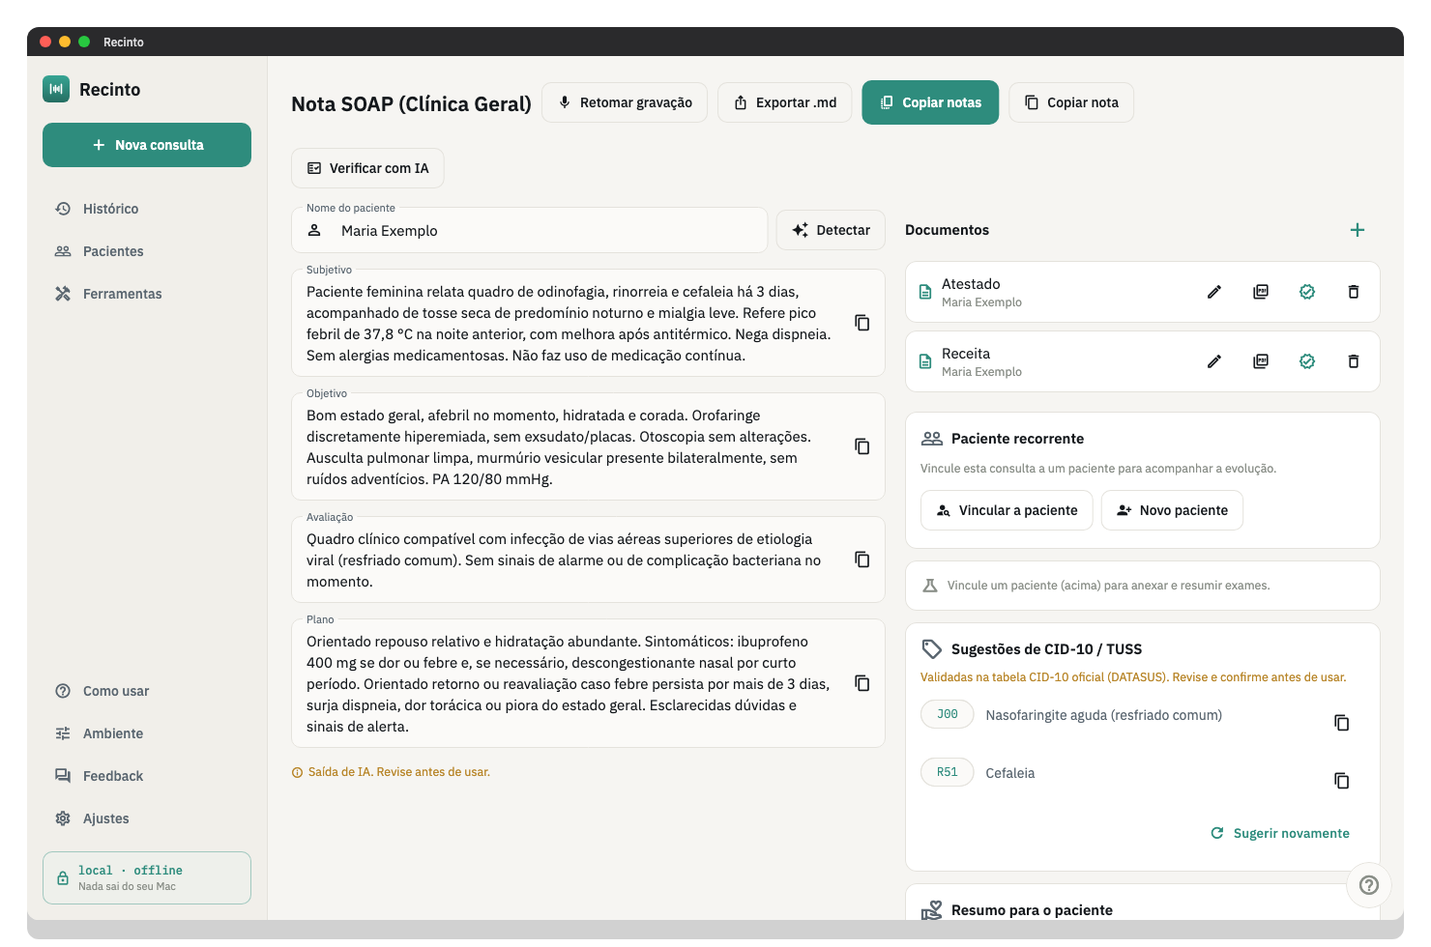
Task: Click Copiar nota button
Action: (x=1071, y=102)
